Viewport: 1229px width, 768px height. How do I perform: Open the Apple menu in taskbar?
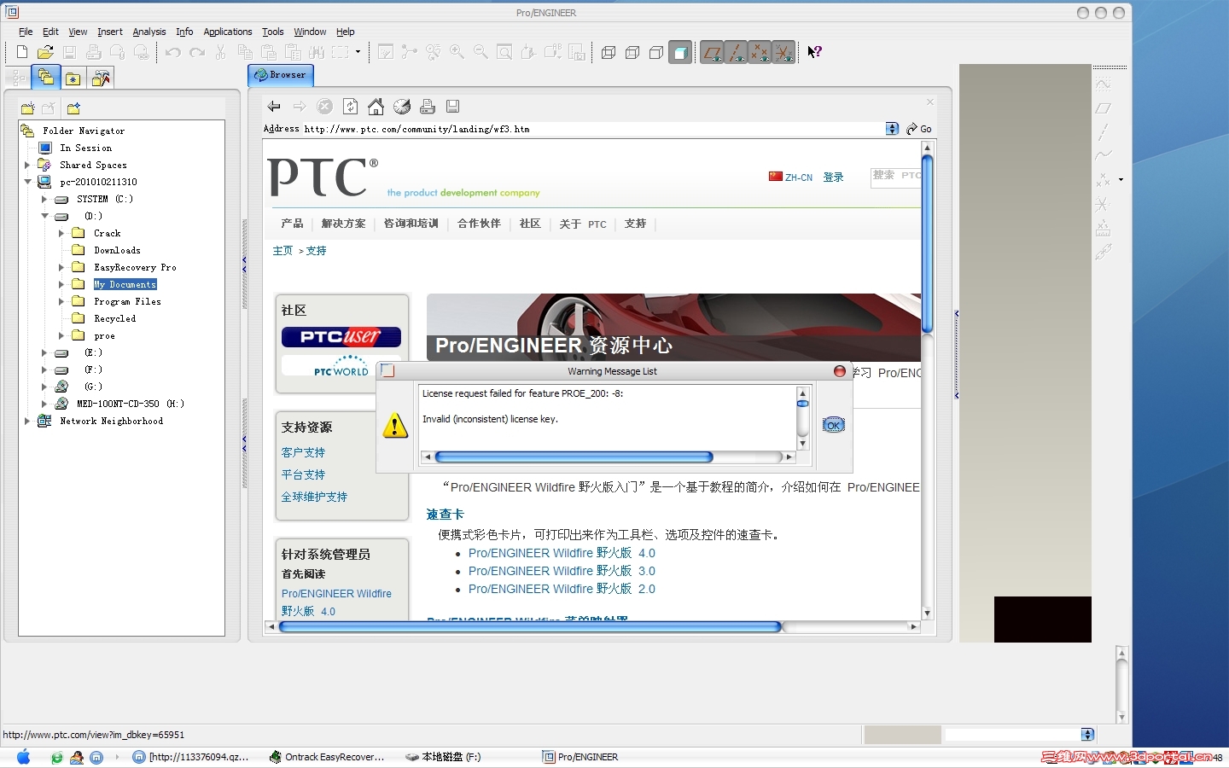click(23, 757)
